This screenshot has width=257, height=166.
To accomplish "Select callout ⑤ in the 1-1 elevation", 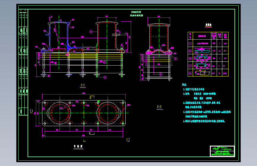I will (55, 63).
